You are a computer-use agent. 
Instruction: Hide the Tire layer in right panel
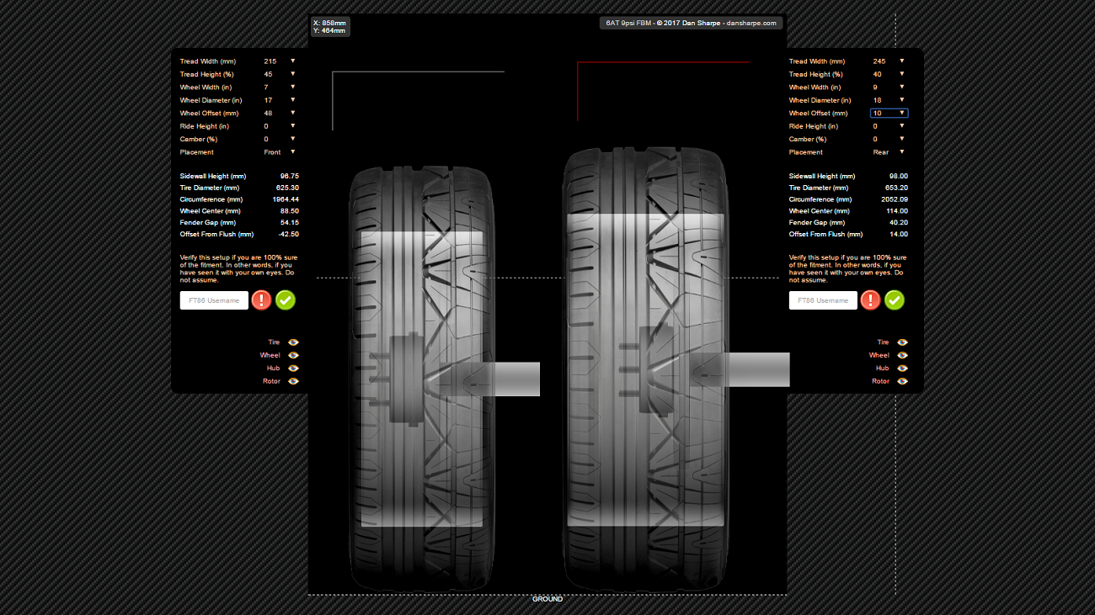coord(902,342)
